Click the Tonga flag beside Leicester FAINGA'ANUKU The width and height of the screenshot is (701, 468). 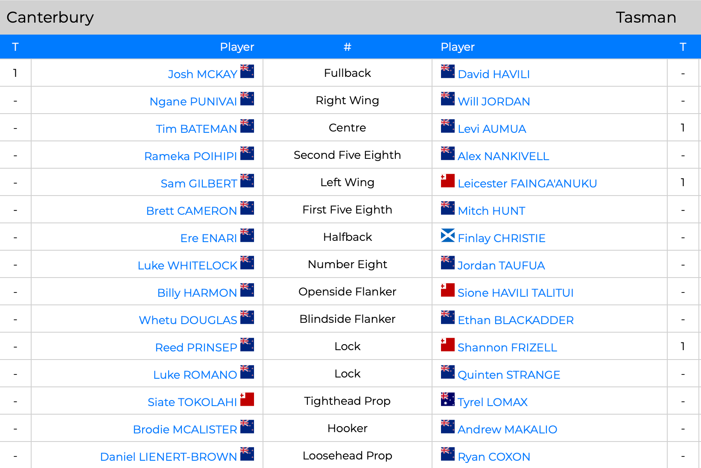click(x=447, y=181)
